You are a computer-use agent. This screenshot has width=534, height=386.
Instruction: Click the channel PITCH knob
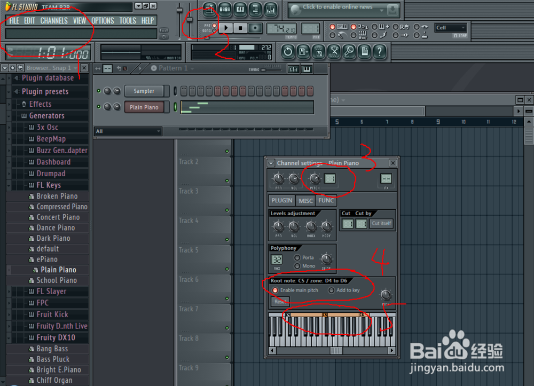click(x=315, y=178)
